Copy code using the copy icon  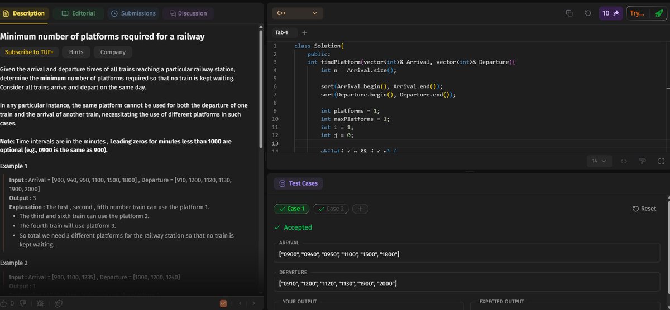coord(569,13)
